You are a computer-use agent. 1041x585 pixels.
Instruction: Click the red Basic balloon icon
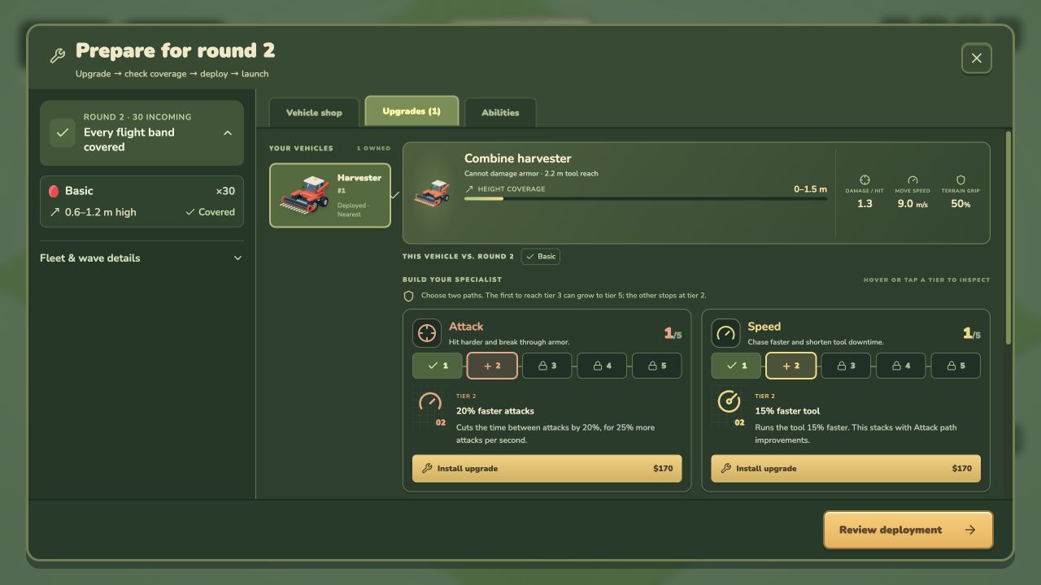pos(54,191)
